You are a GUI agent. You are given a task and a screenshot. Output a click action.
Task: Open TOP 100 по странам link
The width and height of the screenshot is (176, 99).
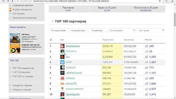click(x=23, y=76)
